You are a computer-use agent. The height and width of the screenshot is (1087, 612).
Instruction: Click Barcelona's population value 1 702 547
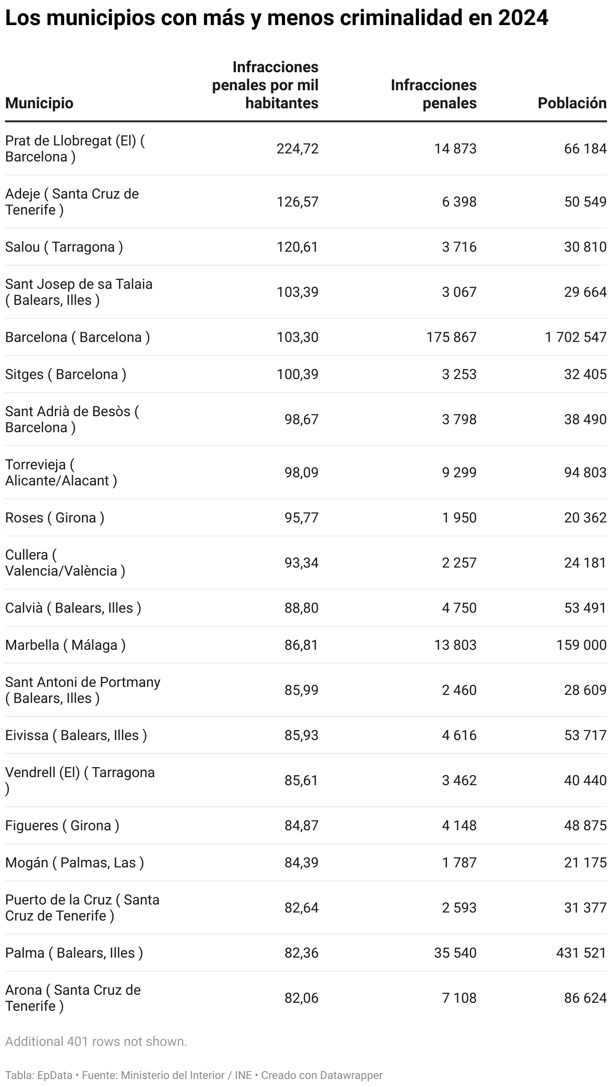tap(575, 337)
